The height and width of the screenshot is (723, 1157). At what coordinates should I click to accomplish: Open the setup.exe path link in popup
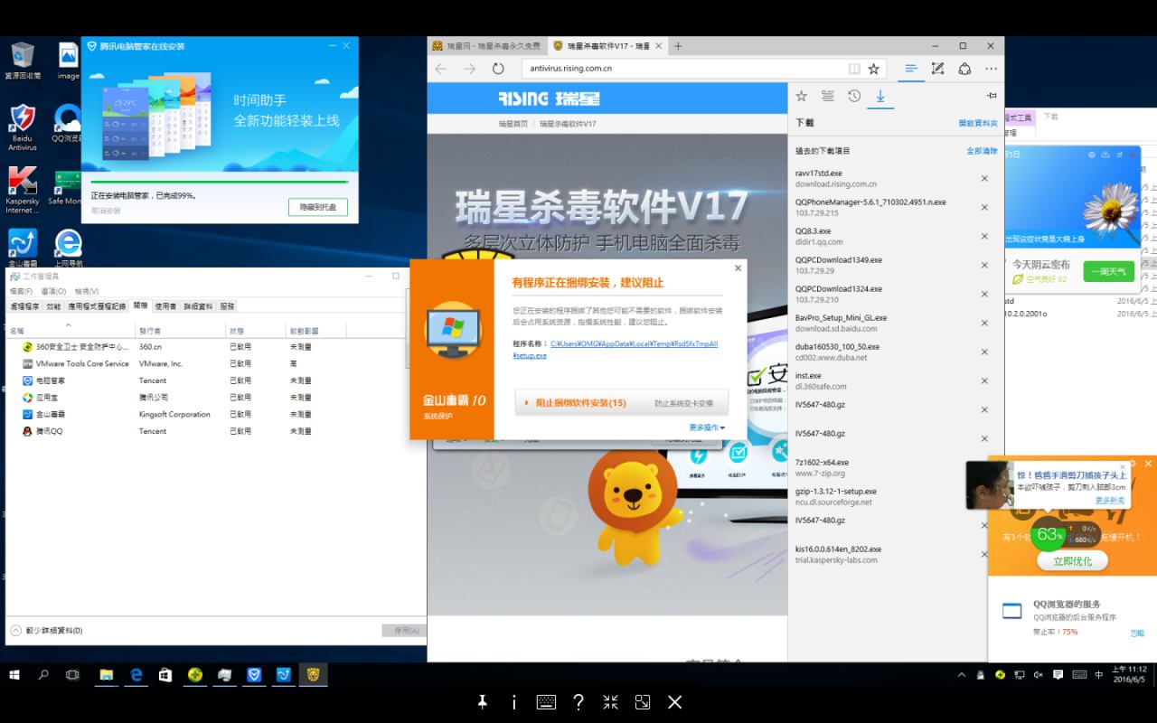[615, 349]
